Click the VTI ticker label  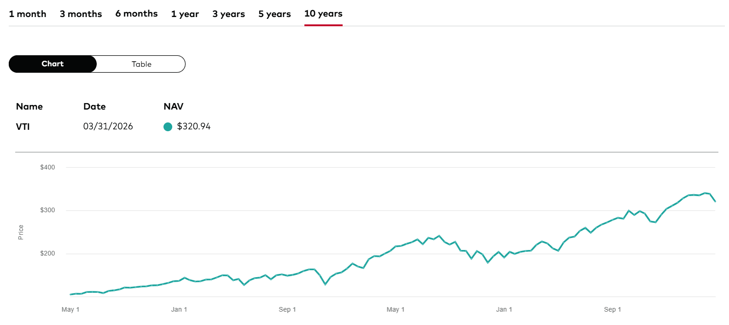(22, 126)
